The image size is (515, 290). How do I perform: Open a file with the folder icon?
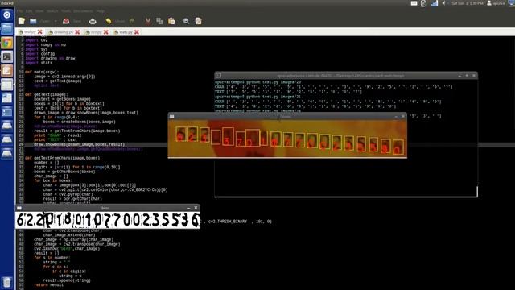click(x=33, y=21)
